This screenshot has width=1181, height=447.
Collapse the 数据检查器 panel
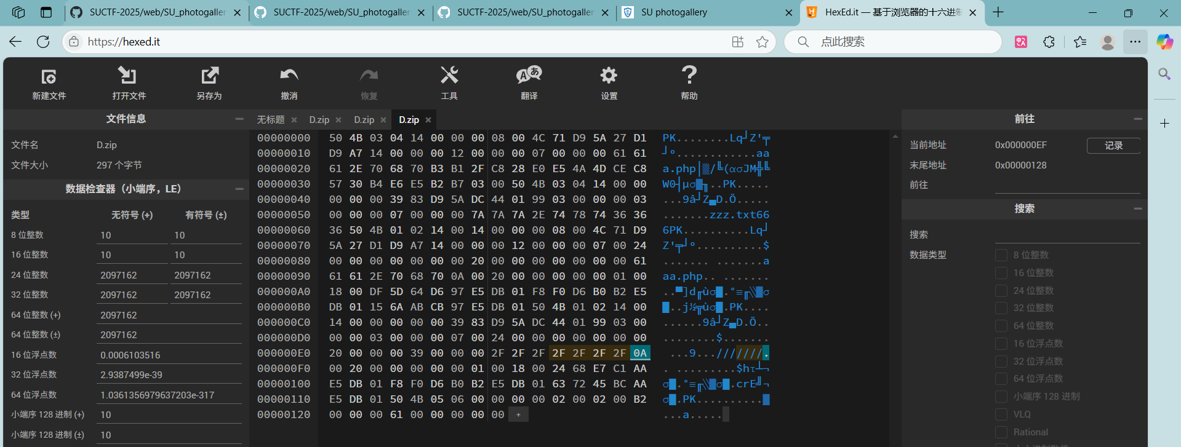[x=239, y=189]
